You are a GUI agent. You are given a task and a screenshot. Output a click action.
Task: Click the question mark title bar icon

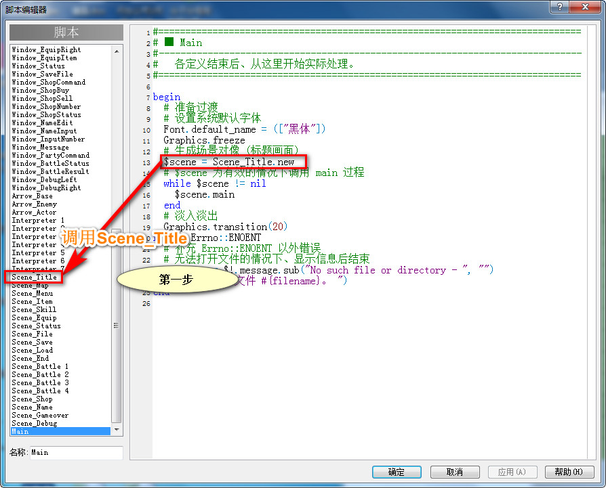[560, 7]
